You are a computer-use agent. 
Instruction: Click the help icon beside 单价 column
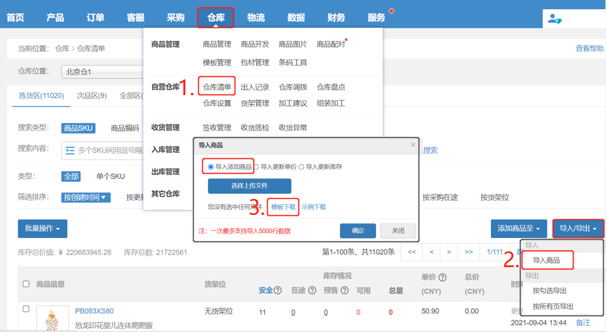pos(443,277)
